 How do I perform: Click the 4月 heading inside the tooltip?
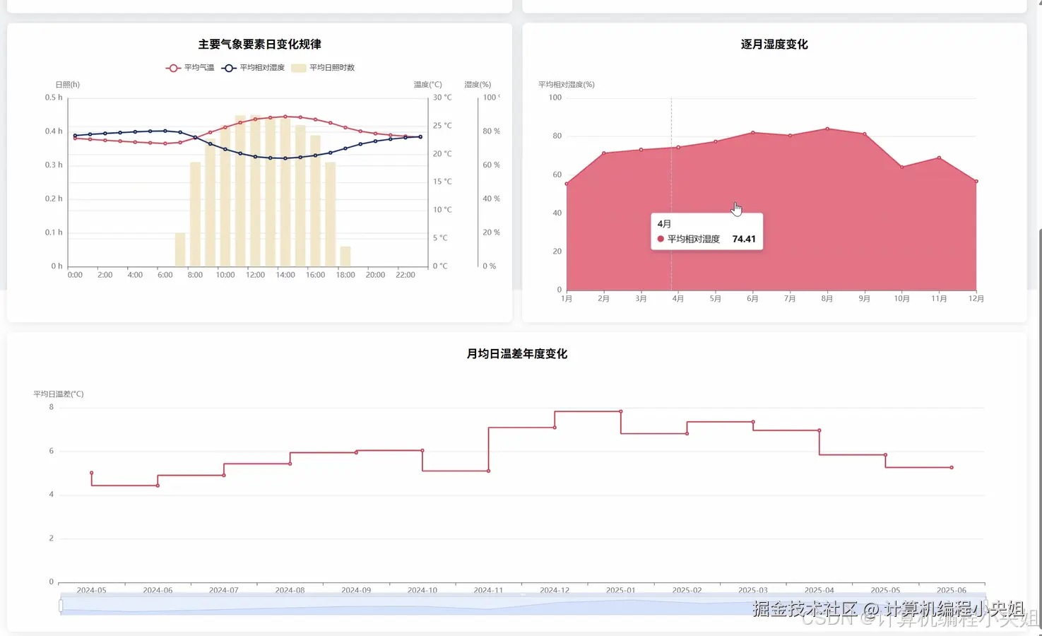664,223
